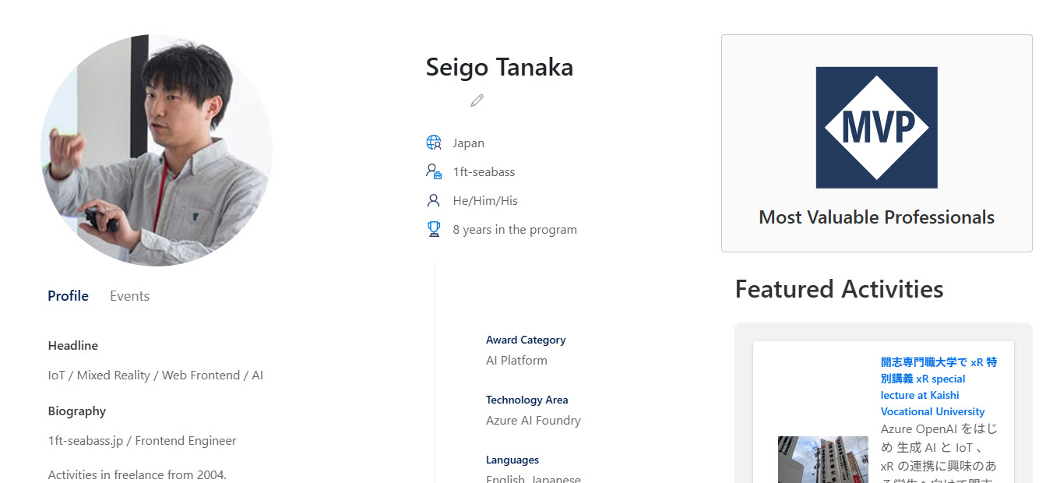Click the person icon beside He/Him/His
This screenshot has width=1053, height=483.
[x=434, y=200]
